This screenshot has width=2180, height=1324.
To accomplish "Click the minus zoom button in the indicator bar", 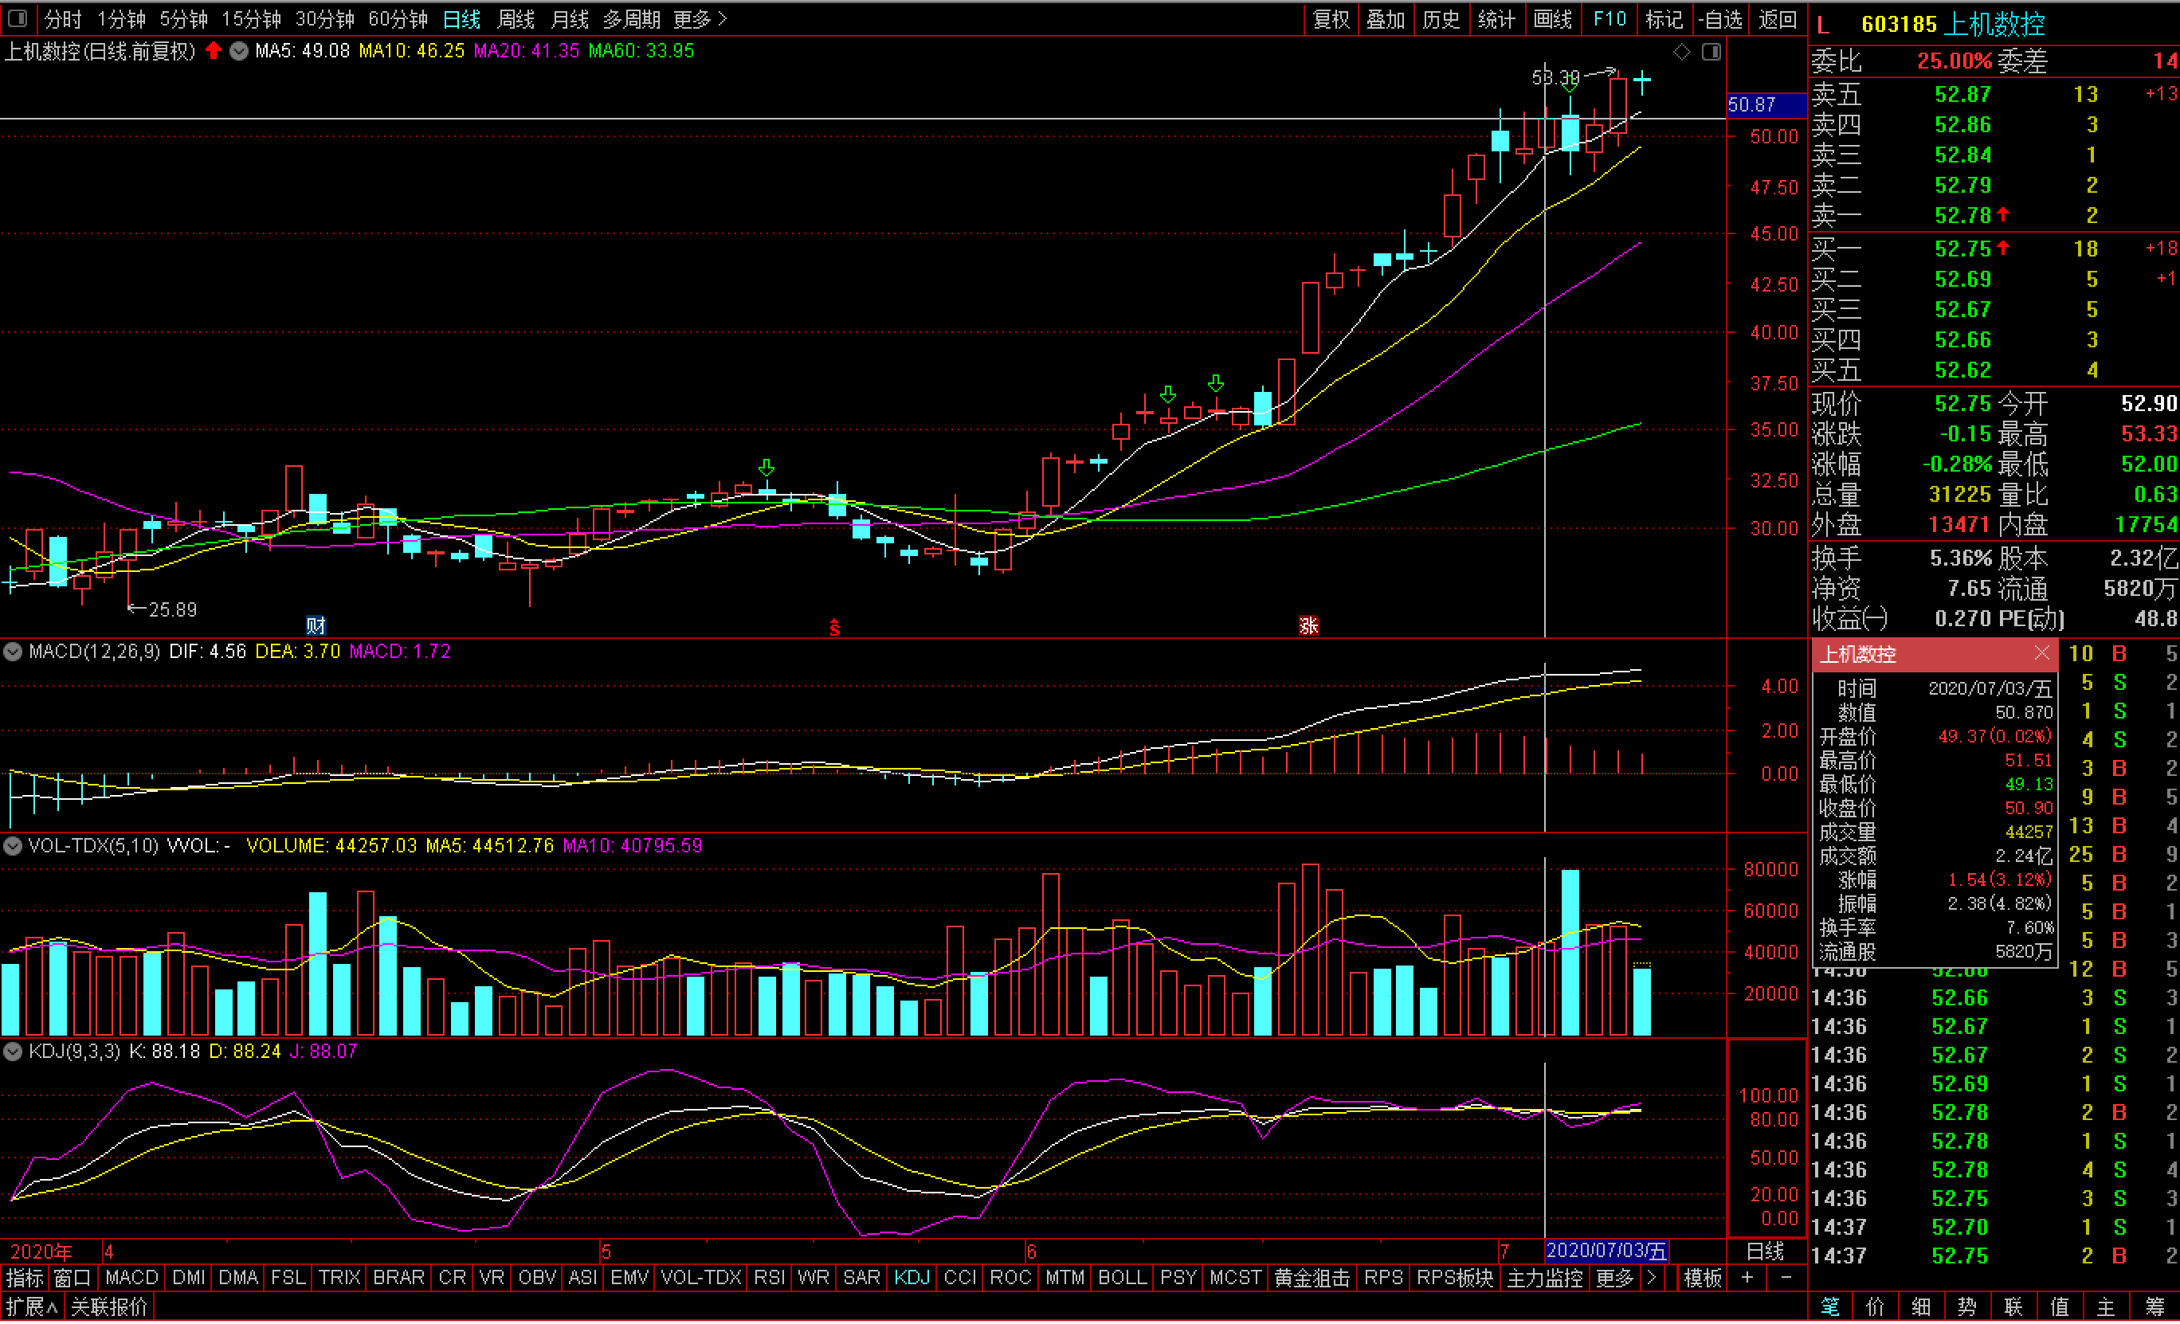I will pyautogui.click(x=1786, y=1278).
